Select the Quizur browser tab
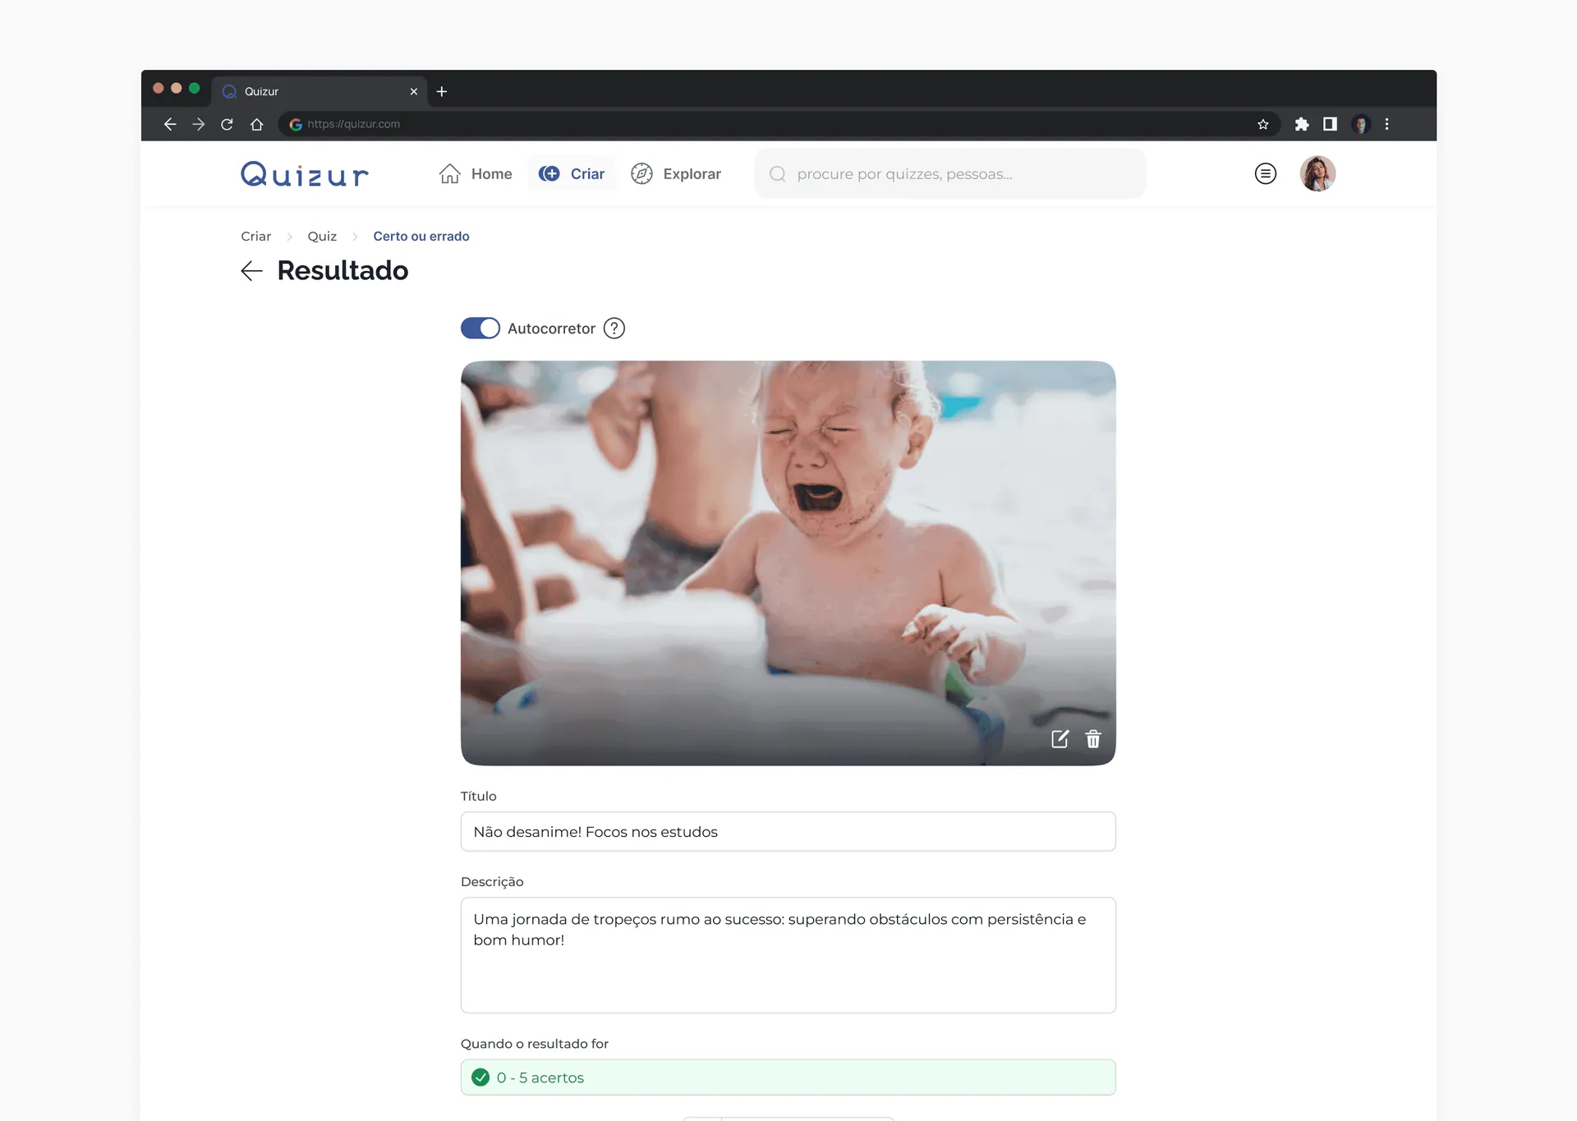 (x=320, y=91)
